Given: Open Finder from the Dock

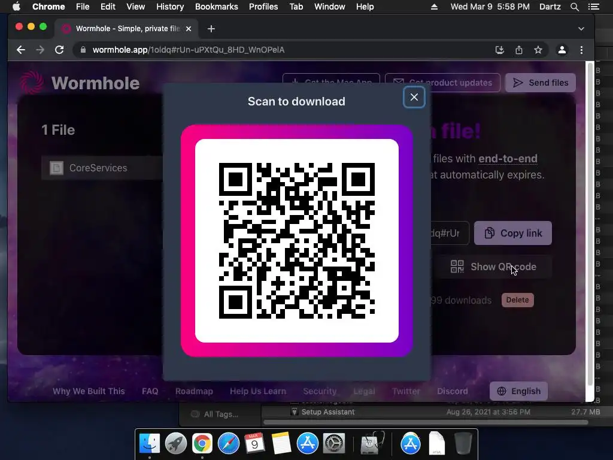Looking at the screenshot, I should tap(149, 443).
